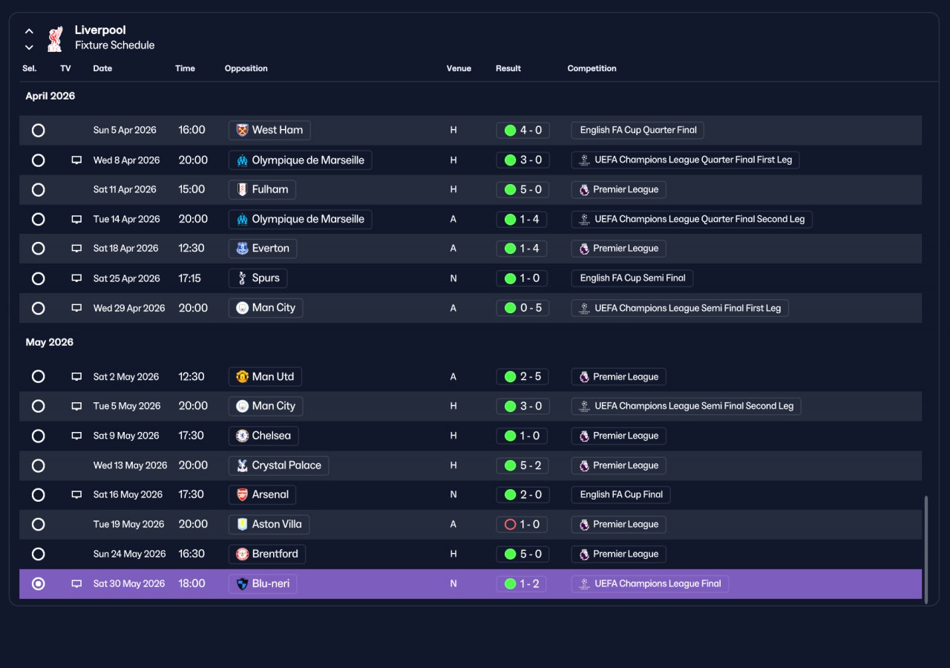
Task: Click TV broadcast icon for Everton match
Action: 76,249
